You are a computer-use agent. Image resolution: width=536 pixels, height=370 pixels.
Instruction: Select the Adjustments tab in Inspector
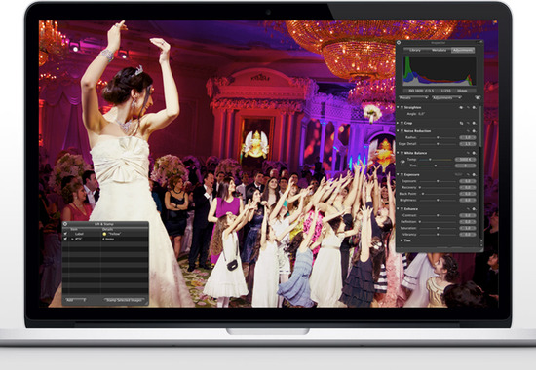coord(463,50)
